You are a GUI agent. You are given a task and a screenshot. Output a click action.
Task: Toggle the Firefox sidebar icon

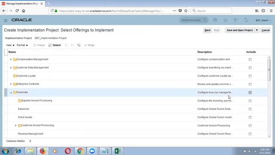(263, 11)
